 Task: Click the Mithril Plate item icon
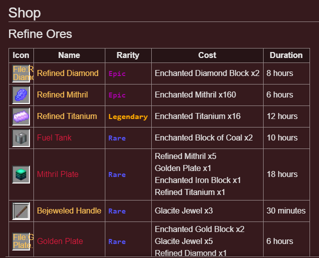click(21, 174)
